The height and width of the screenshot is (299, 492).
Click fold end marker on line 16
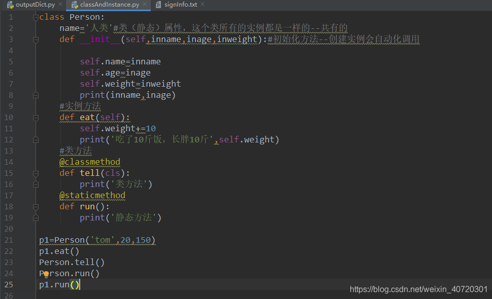tap(36, 184)
